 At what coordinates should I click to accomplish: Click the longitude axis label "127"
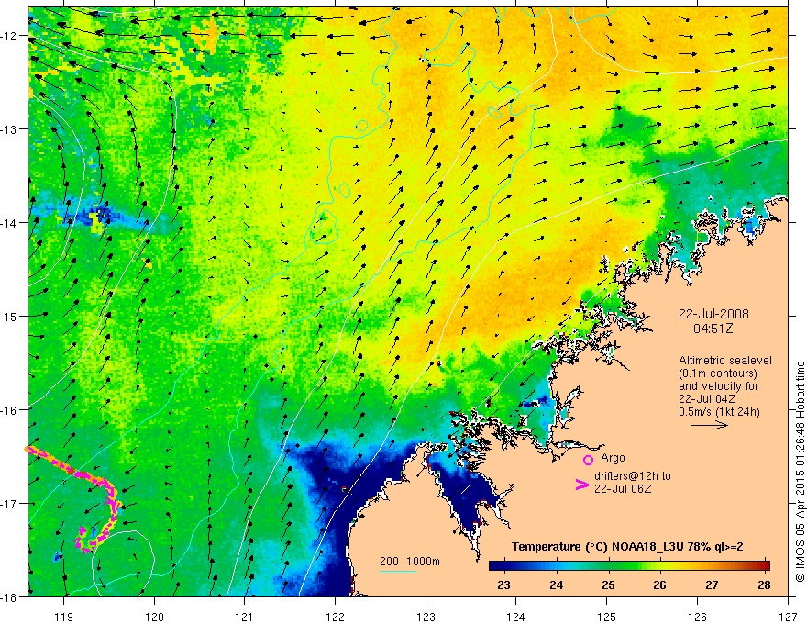(788, 617)
